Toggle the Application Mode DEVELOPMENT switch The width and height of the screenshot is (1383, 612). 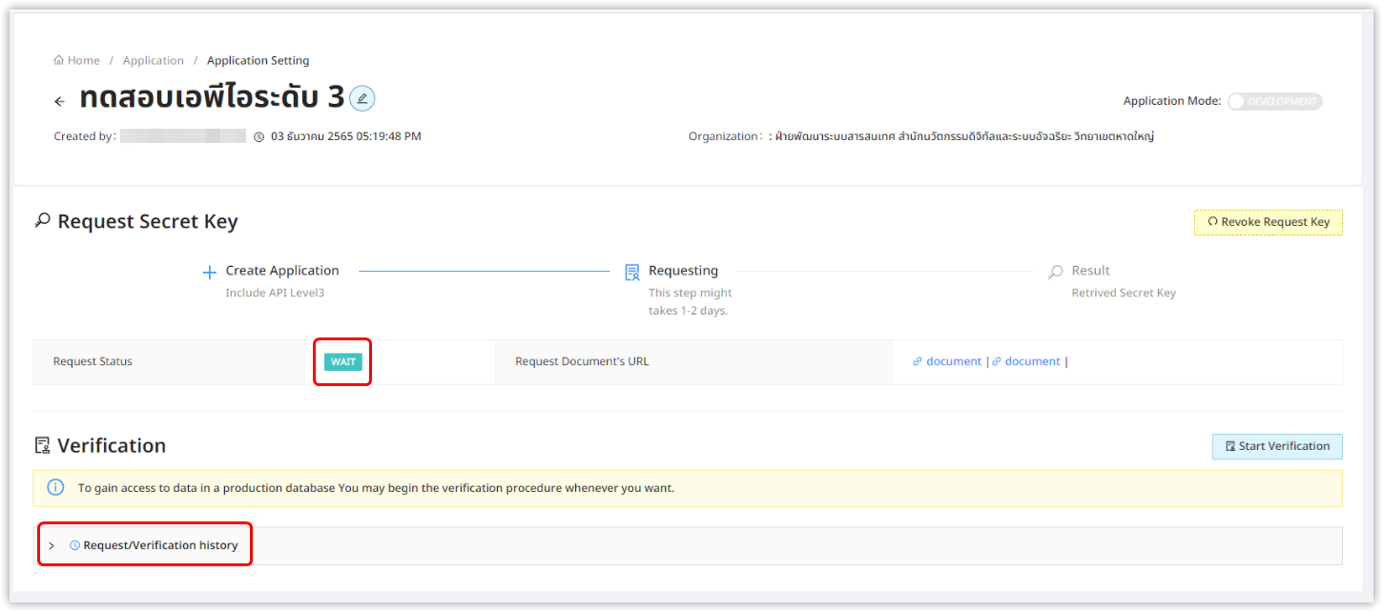tap(1274, 101)
